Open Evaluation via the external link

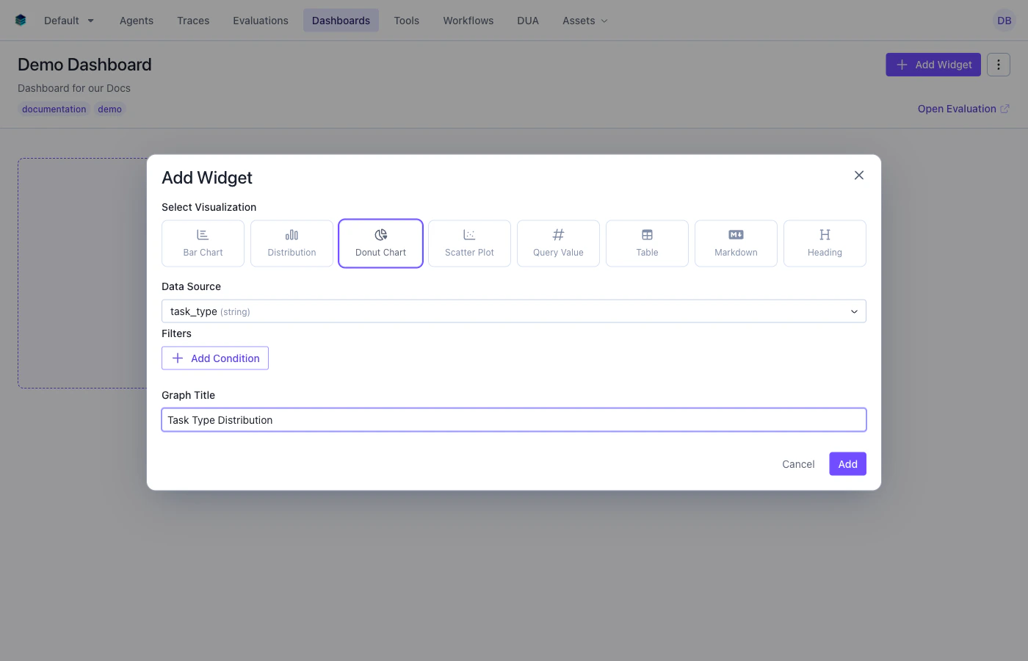click(x=963, y=109)
